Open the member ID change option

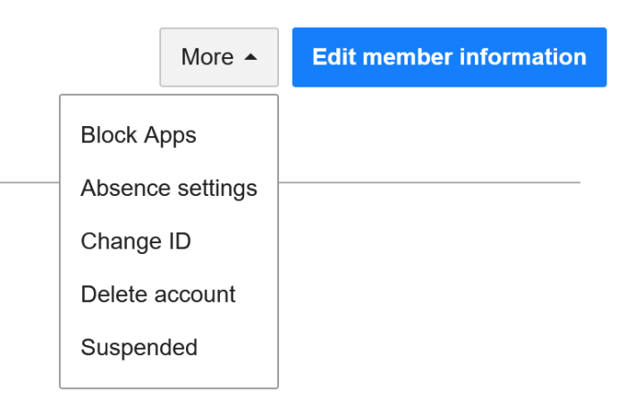[x=136, y=241]
